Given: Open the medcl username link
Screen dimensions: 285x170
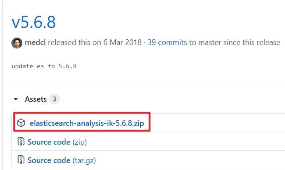Looking at the screenshot, I should click(35, 42).
